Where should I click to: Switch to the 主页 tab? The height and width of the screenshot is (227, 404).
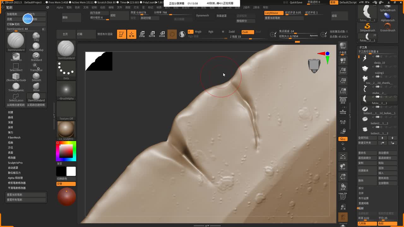click(x=65, y=34)
